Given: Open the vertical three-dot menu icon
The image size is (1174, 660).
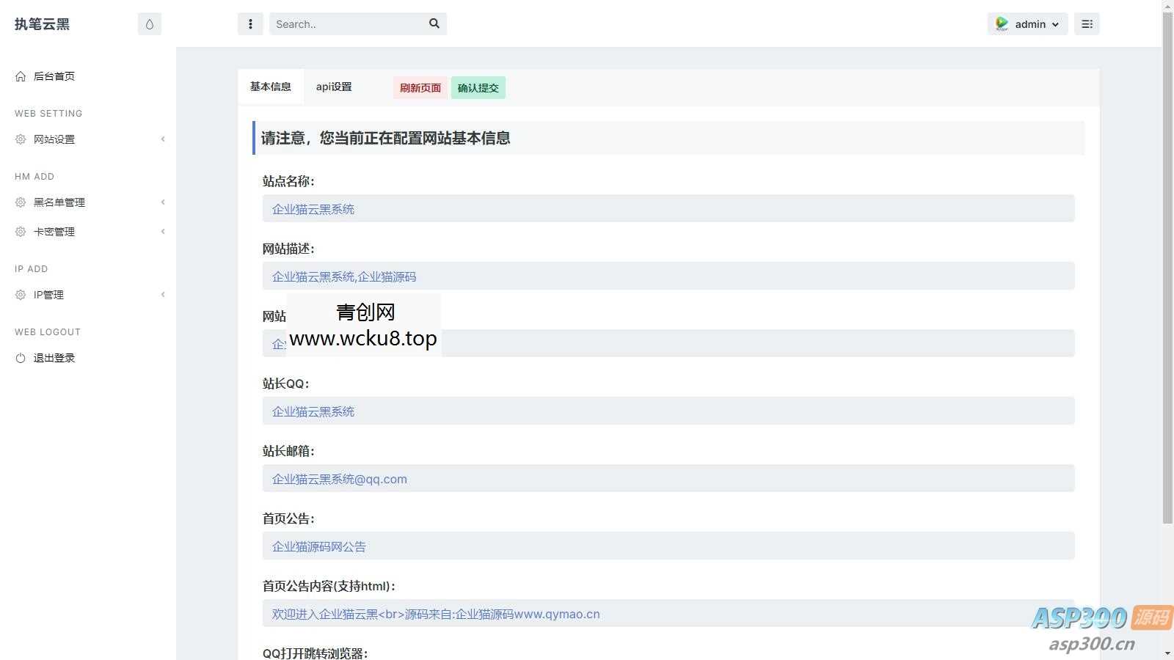Looking at the screenshot, I should tap(249, 23).
